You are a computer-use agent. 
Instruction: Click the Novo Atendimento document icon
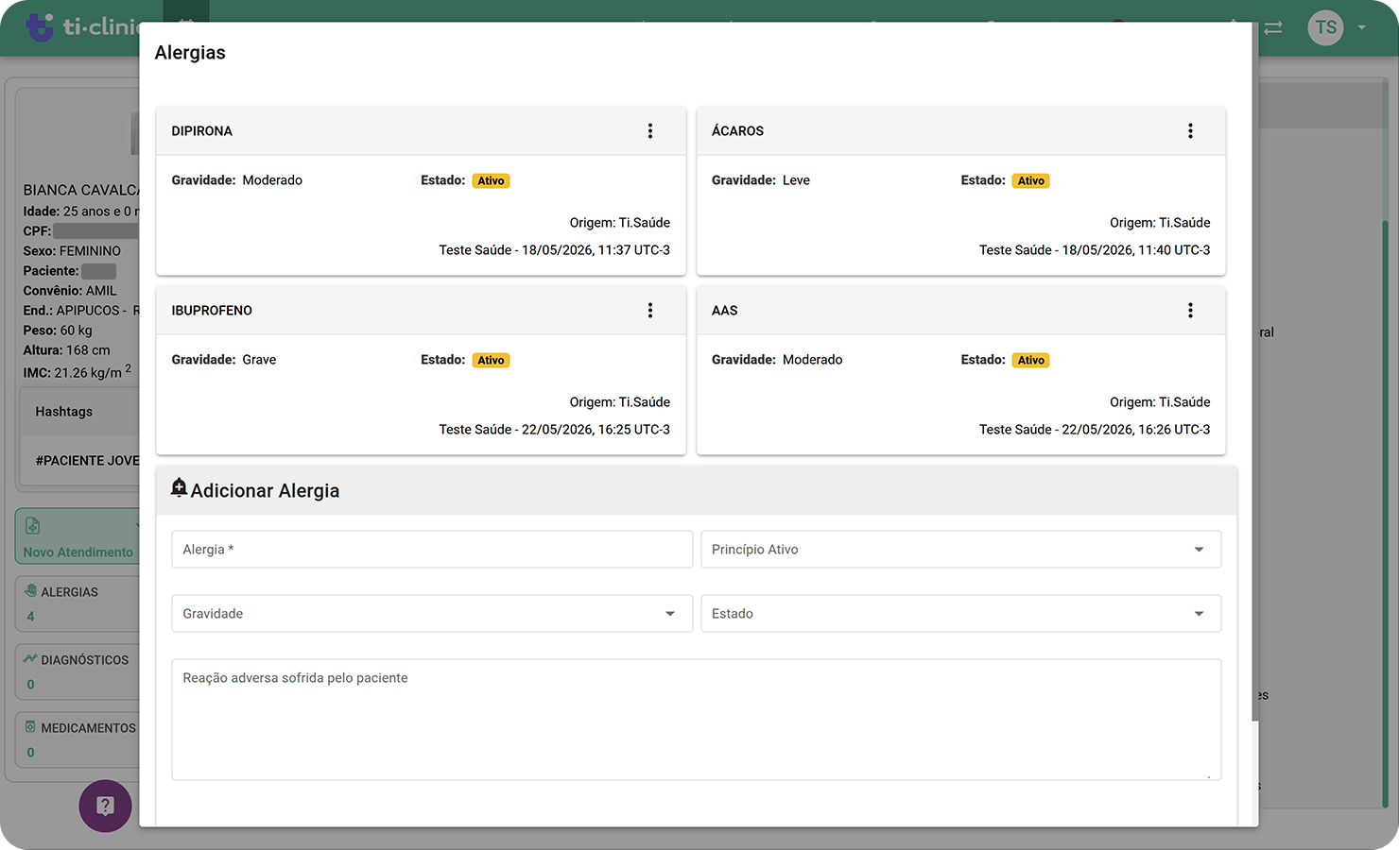click(x=32, y=526)
